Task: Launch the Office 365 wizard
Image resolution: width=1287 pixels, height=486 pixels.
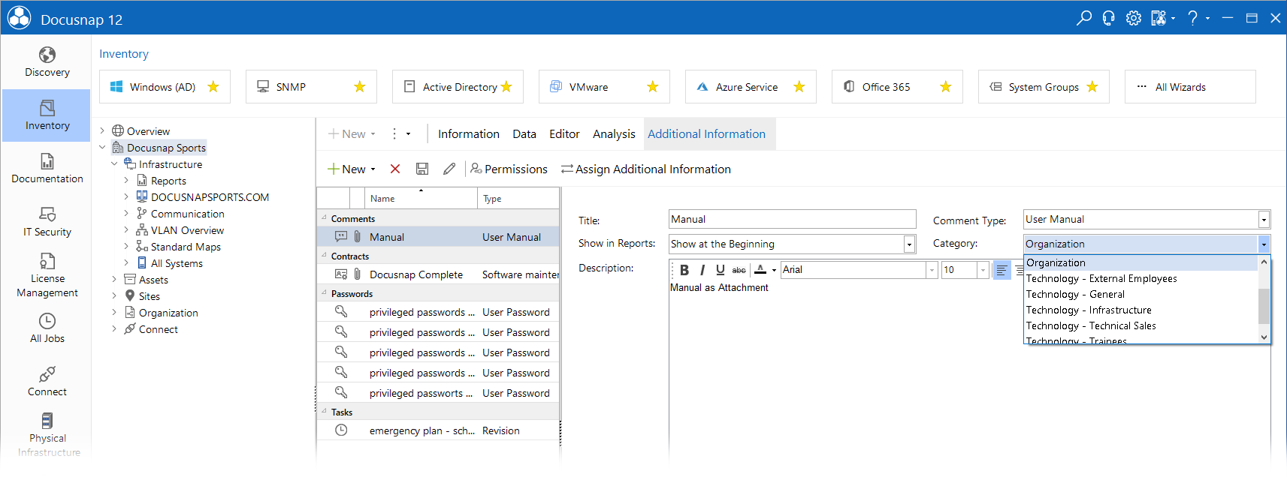Action: (897, 87)
